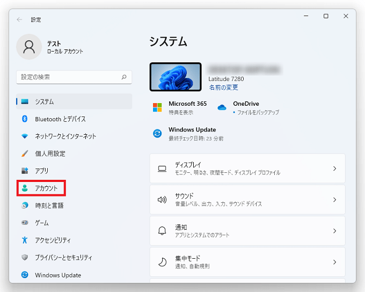365x292 pixels.
Task: Click the アカウント person icon in sidebar
Action: click(25, 188)
